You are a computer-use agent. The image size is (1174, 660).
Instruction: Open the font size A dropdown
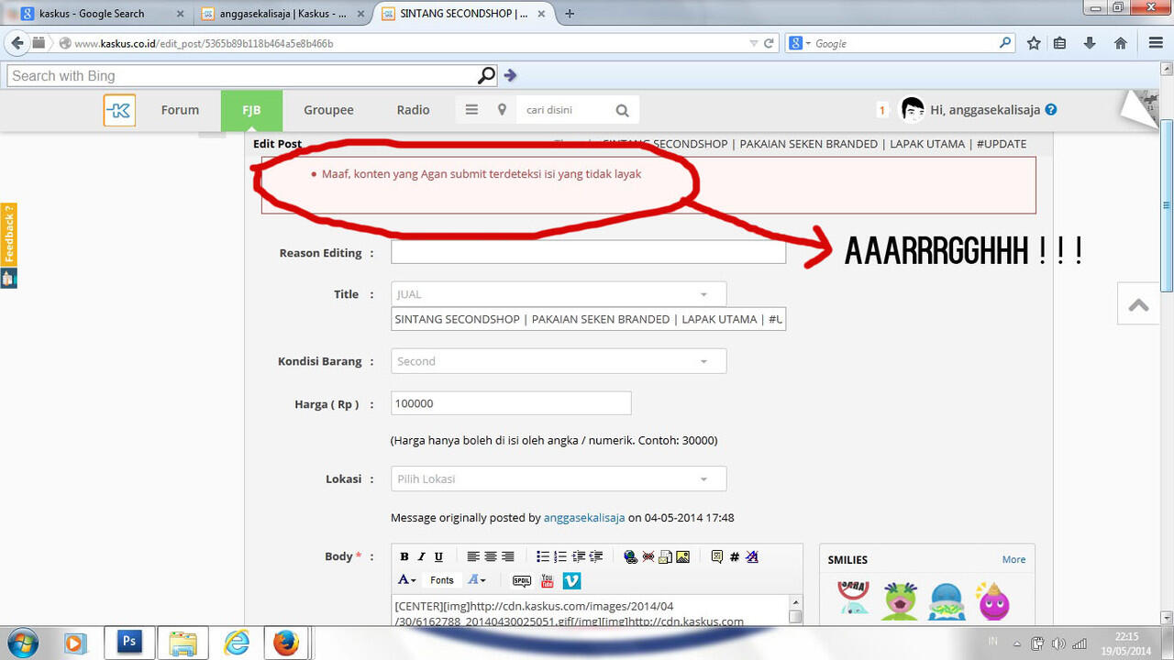pos(407,580)
